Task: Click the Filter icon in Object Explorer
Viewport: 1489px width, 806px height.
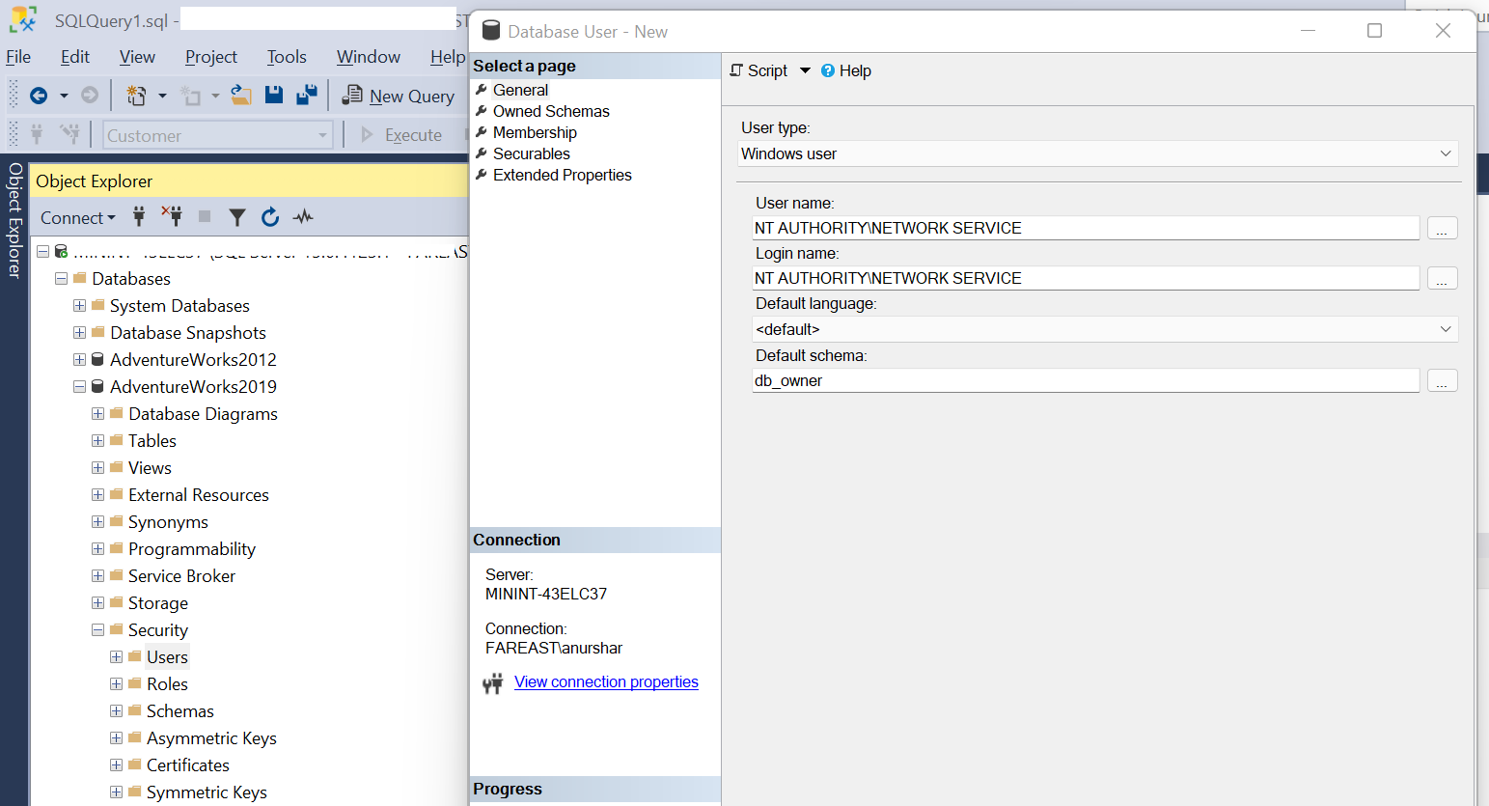Action: (x=237, y=217)
